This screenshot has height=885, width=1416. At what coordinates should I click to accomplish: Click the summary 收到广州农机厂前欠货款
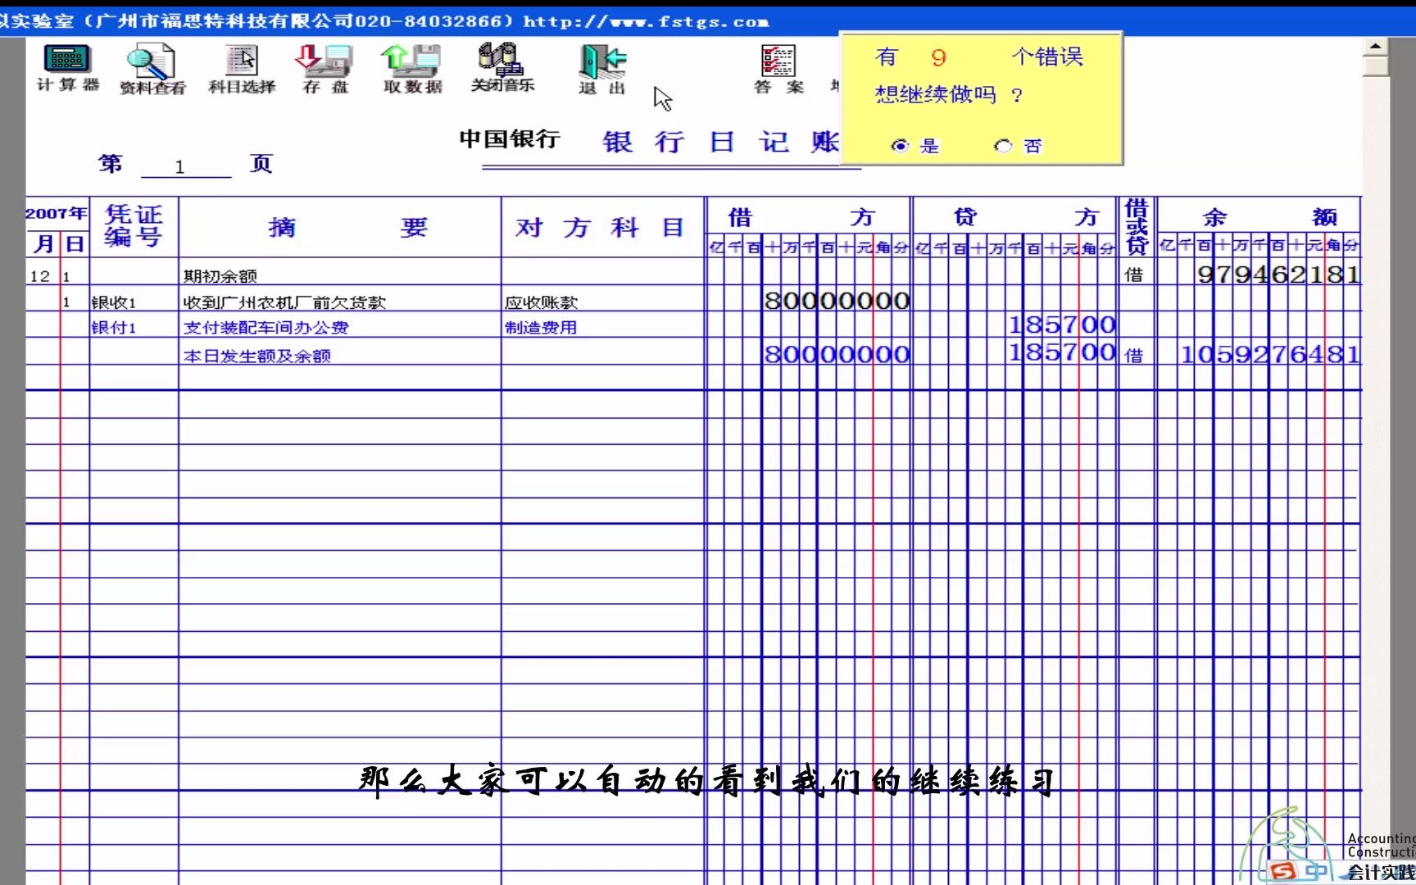coord(284,302)
